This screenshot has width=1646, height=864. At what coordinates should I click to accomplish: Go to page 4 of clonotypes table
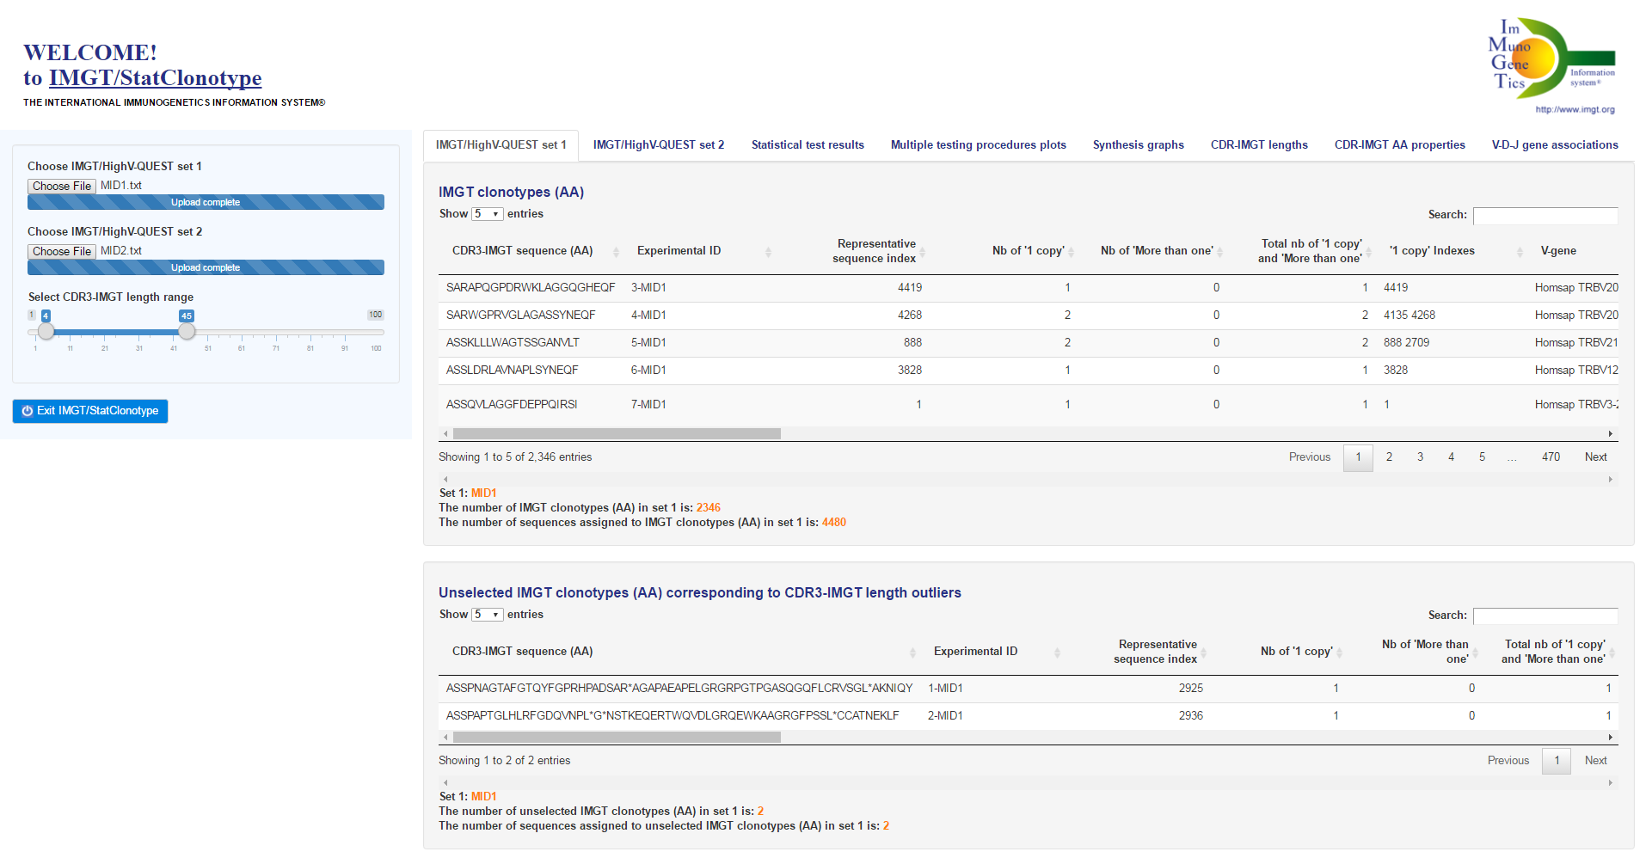pyautogui.click(x=1451, y=457)
